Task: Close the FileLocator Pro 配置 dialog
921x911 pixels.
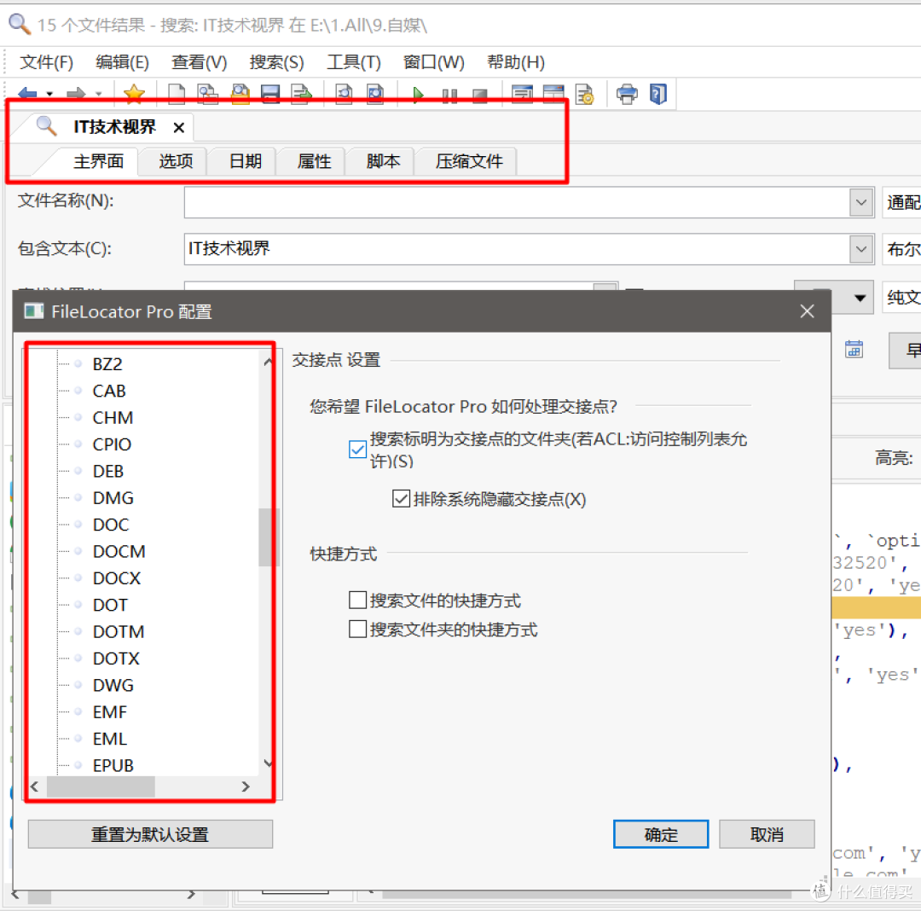Action: click(x=807, y=311)
